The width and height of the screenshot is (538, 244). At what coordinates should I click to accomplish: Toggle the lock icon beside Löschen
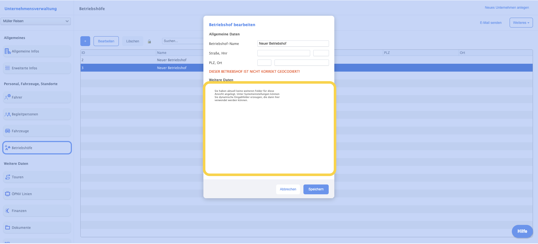(x=149, y=42)
